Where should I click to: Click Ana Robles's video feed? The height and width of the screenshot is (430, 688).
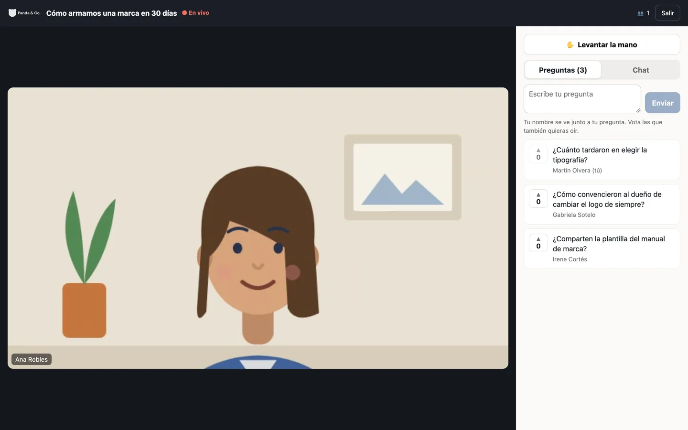(x=258, y=228)
